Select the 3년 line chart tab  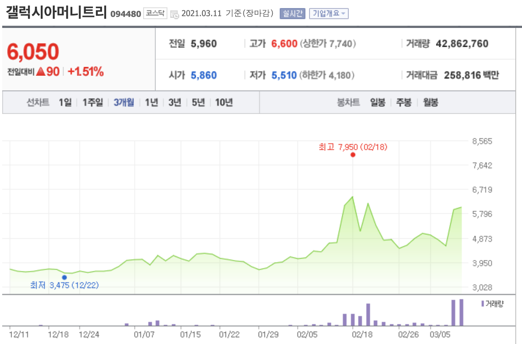pyautogui.click(x=175, y=102)
